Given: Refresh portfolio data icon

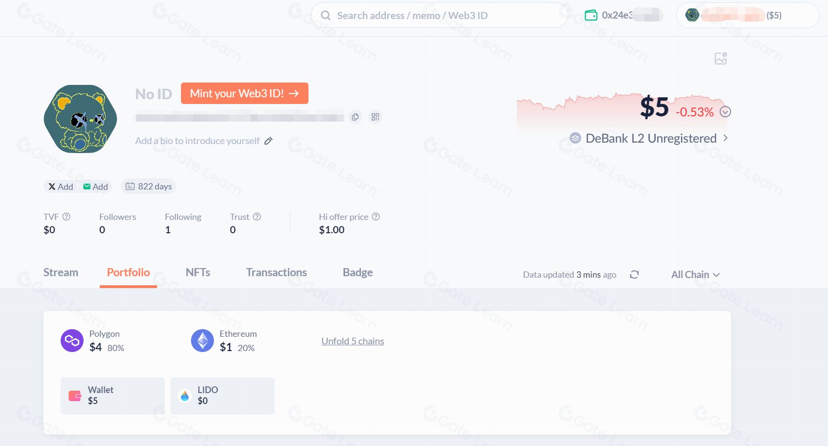Looking at the screenshot, I should tap(634, 275).
